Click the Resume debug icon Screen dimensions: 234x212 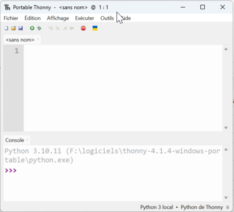tap(72, 28)
